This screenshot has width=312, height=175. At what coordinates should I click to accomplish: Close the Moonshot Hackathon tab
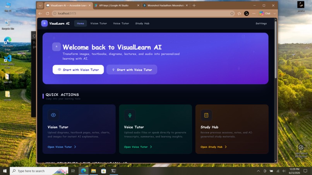[x=187, y=5]
